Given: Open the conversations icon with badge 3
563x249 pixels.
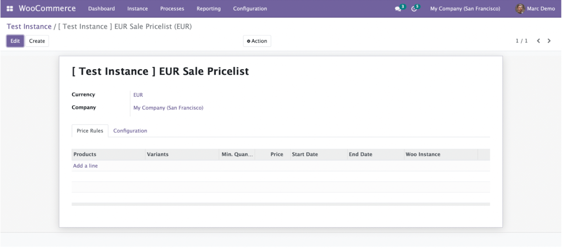Looking at the screenshot, I should [398, 9].
